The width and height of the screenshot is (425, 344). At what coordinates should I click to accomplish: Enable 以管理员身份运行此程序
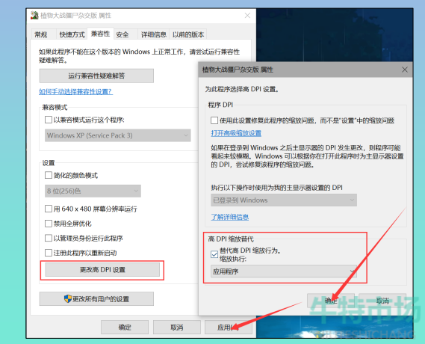coord(49,239)
